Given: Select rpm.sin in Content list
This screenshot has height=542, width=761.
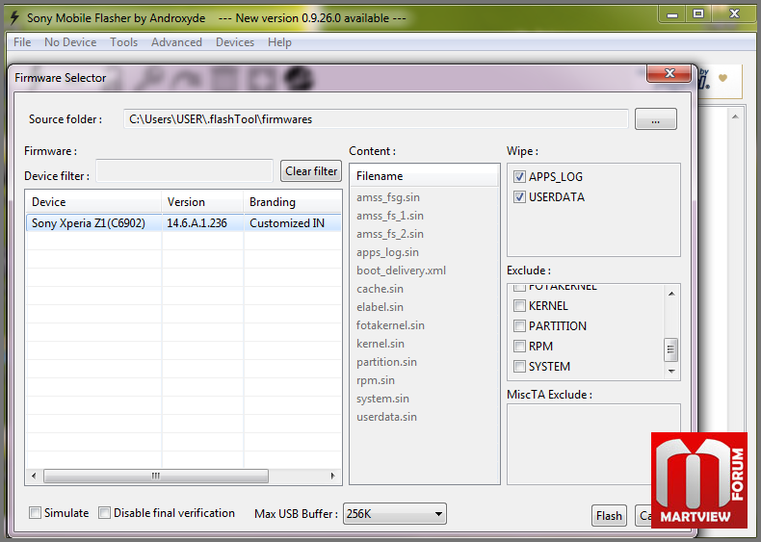Looking at the screenshot, I should click(375, 380).
